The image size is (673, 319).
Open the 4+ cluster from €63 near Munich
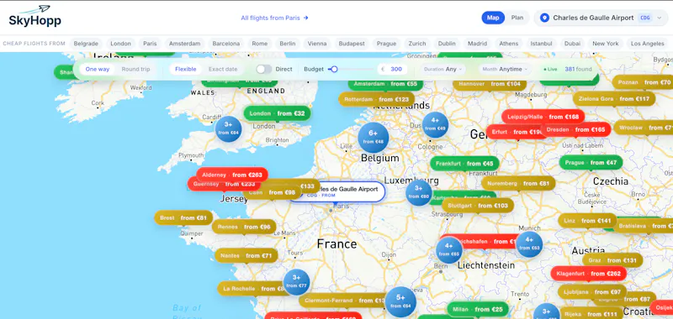pos(529,244)
